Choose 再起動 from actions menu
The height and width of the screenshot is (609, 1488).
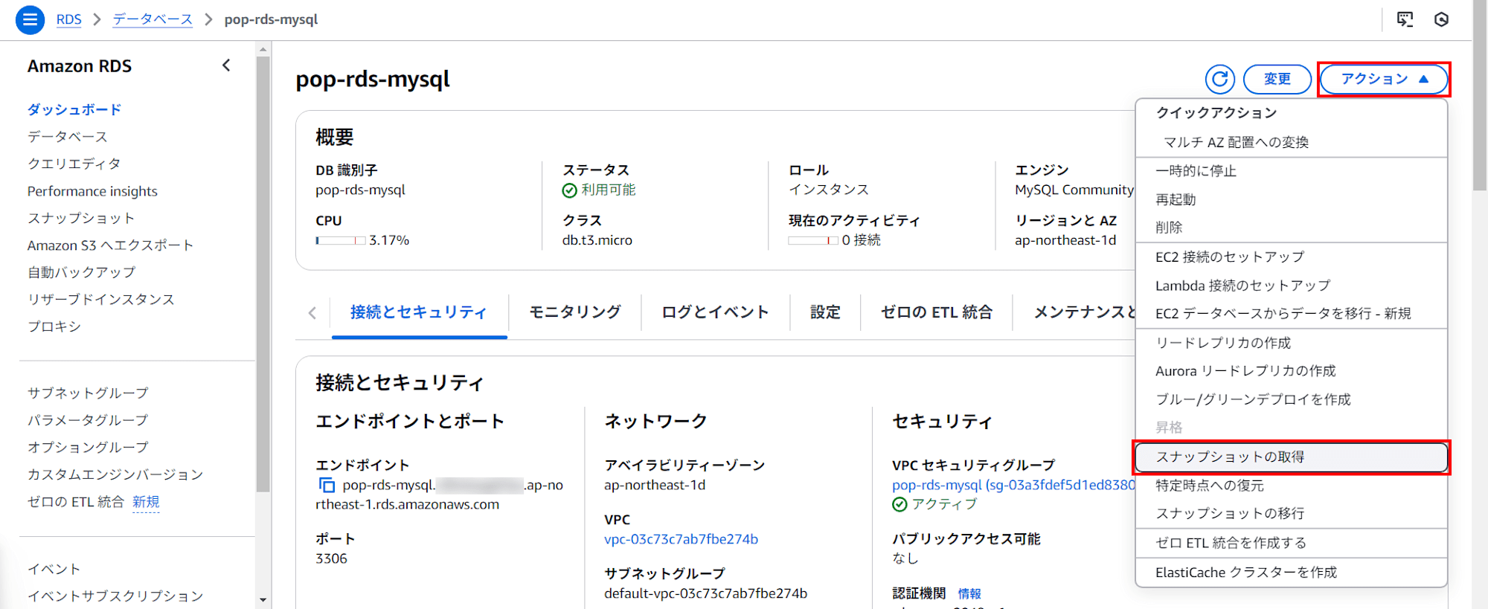coord(1292,199)
